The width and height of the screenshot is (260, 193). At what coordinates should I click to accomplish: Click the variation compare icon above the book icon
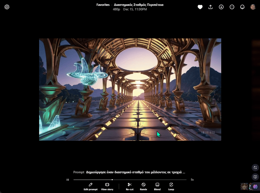click(255, 167)
